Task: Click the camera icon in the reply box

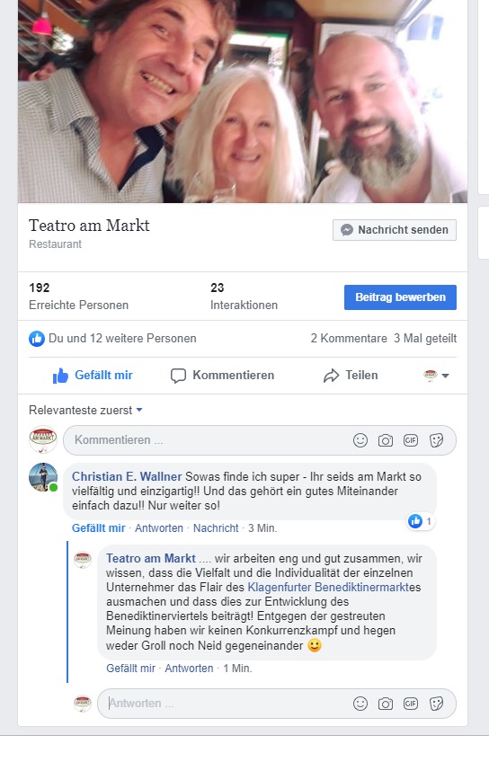Action: click(x=386, y=704)
